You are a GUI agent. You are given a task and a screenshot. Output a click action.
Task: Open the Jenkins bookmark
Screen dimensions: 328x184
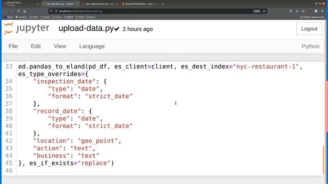click(22, 17)
